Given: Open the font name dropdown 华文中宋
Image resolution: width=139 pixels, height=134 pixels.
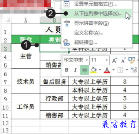Looking at the screenshot, I should point(87,60).
